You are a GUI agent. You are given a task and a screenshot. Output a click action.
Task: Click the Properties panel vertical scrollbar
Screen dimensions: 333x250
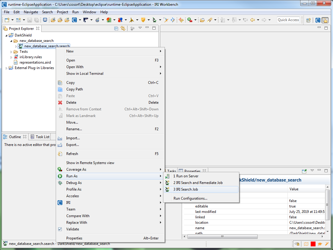click(x=327, y=205)
